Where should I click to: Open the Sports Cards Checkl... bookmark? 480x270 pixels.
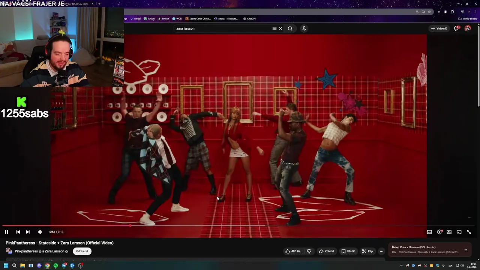[198, 19]
